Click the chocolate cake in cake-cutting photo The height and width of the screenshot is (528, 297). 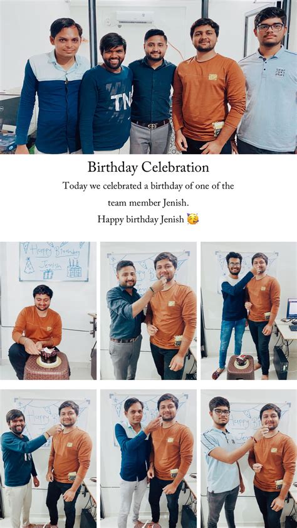point(49,356)
